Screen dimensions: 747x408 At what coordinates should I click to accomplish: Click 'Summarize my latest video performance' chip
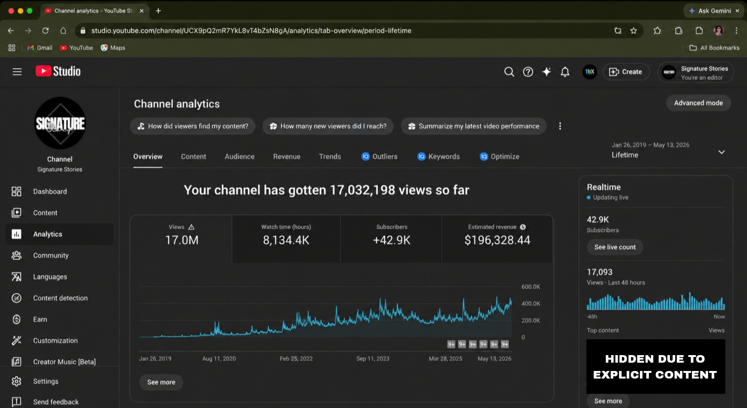474,126
